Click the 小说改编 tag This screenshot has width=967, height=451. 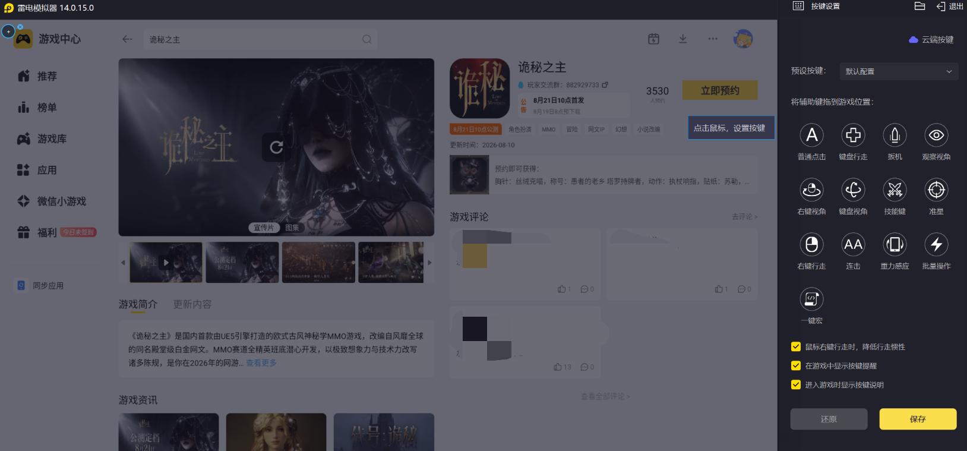pyautogui.click(x=649, y=130)
